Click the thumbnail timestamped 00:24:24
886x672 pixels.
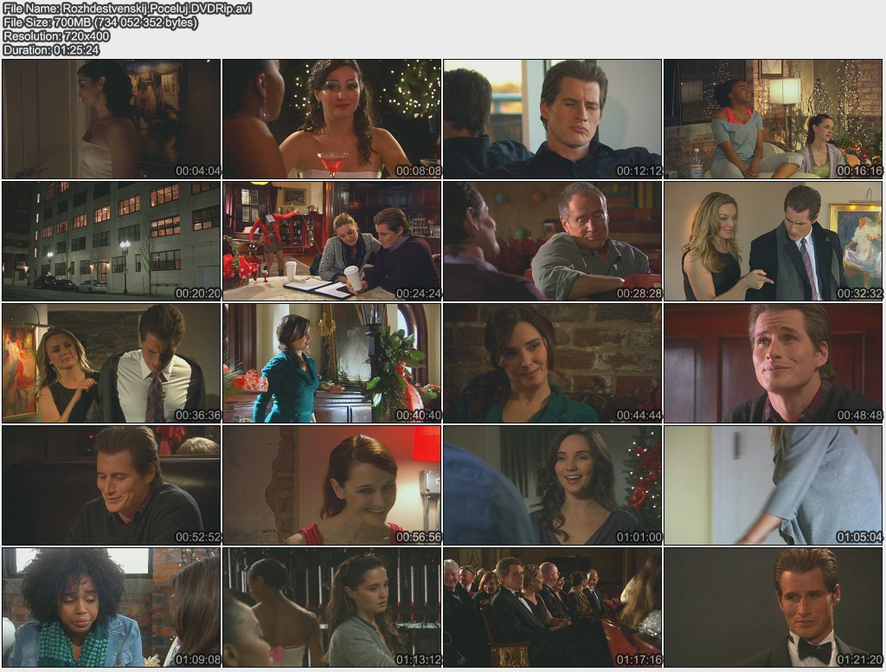(332, 241)
